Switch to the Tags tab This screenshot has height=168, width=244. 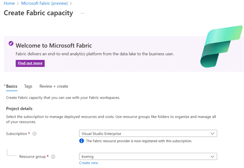click(28, 86)
